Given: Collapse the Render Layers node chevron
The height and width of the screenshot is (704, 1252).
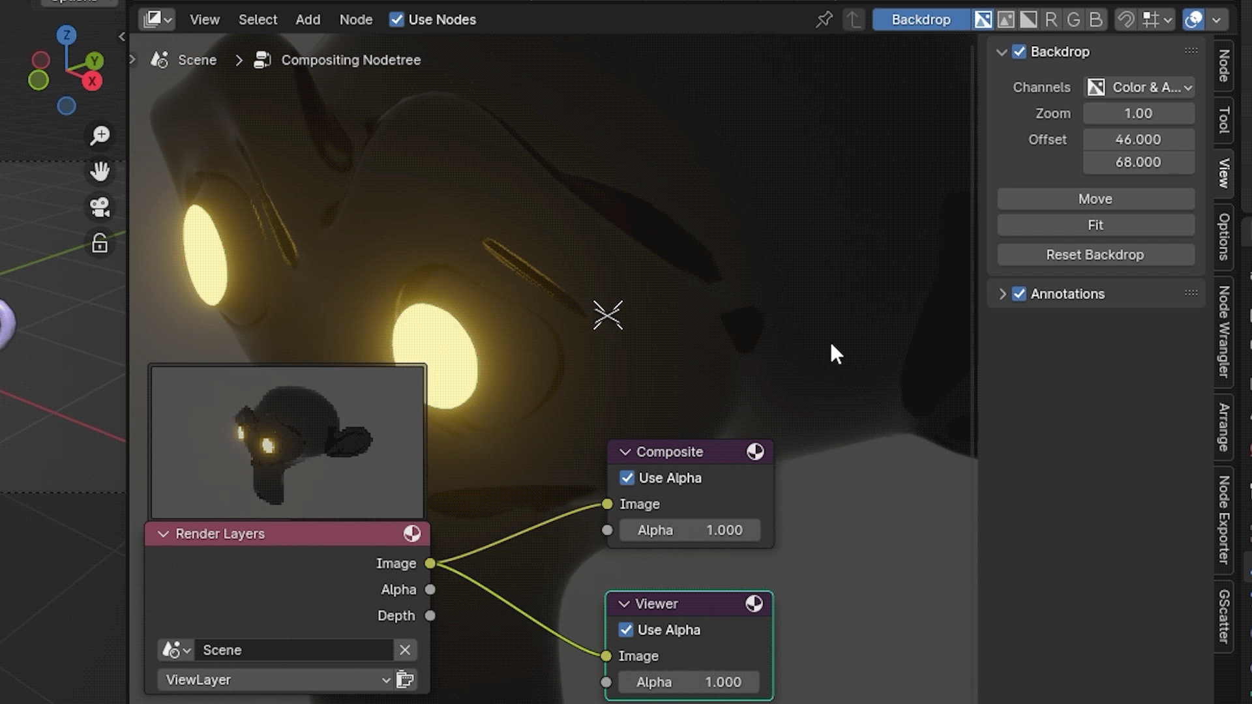Looking at the screenshot, I should click(163, 534).
